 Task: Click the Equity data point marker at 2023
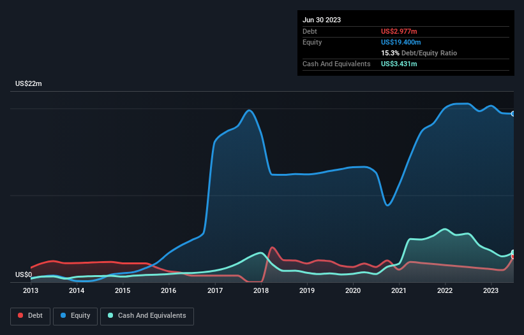pyautogui.click(x=513, y=113)
